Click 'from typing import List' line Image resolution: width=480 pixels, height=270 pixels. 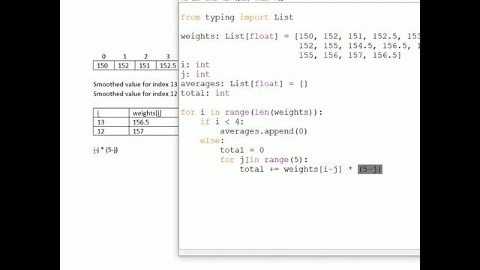[237, 17]
